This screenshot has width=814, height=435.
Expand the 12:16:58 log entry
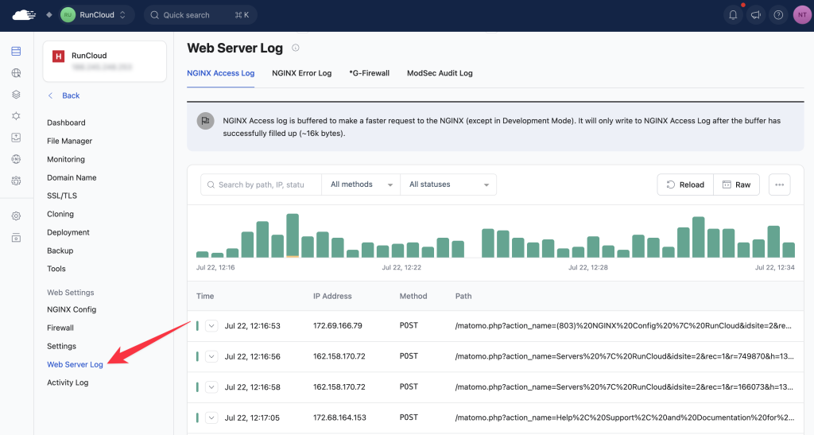click(x=211, y=387)
